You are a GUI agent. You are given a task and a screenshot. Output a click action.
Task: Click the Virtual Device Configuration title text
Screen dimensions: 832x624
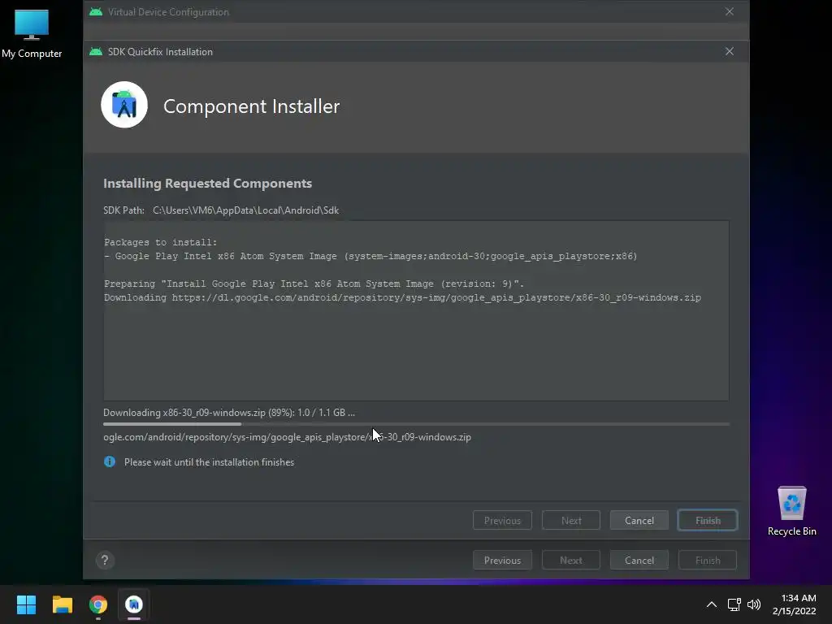[168, 11]
